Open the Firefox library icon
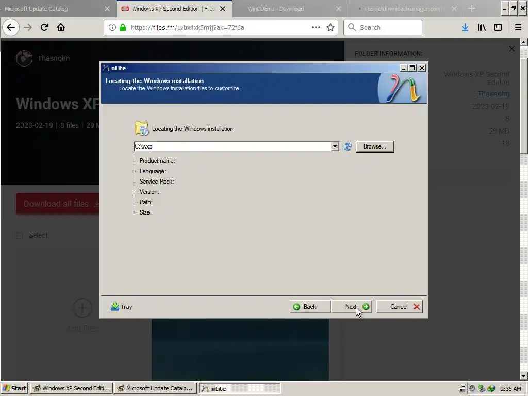 pyautogui.click(x=482, y=27)
